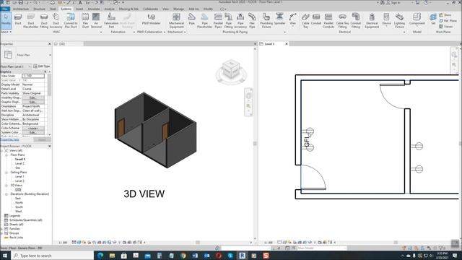
Task: Place a Lighting Fixture
Action: pos(399,20)
